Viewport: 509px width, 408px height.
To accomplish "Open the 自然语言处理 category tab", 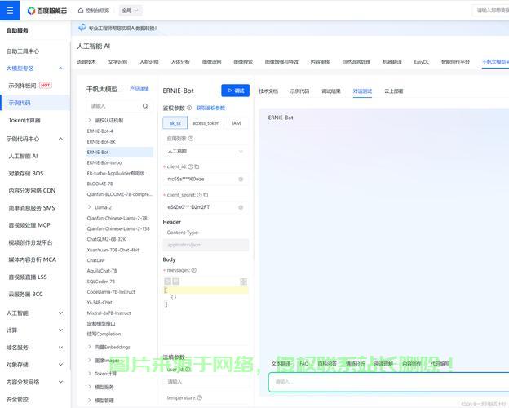I will pyautogui.click(x=356, y=62).
